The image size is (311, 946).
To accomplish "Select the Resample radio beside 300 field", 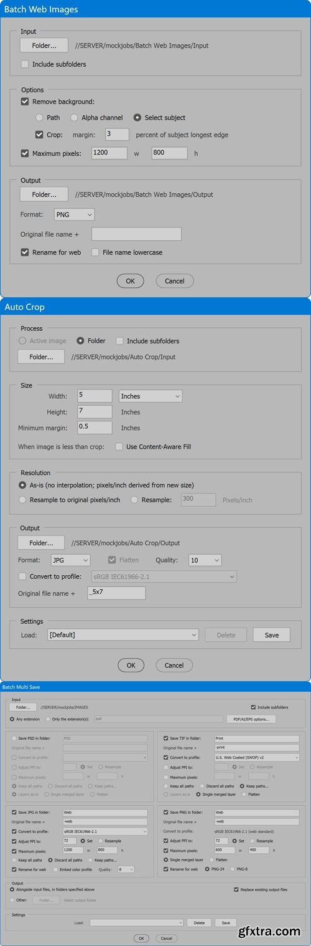I will (134, 500).
